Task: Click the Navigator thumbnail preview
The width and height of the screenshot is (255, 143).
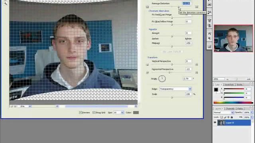Action: tap(233, 39)
